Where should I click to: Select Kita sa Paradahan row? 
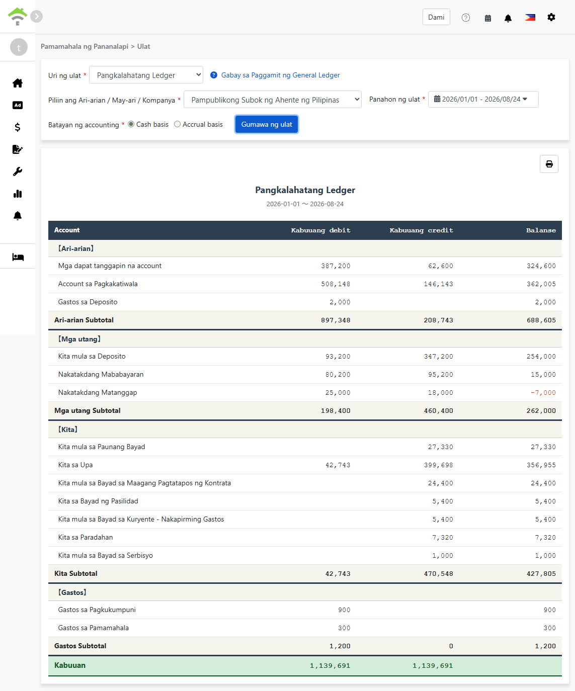[x=305, y=538]
